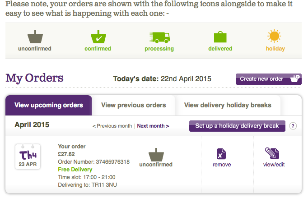Select View delivery holiday breaks tab
Viewport: 308px width, 207px height.
click(228, 106)
